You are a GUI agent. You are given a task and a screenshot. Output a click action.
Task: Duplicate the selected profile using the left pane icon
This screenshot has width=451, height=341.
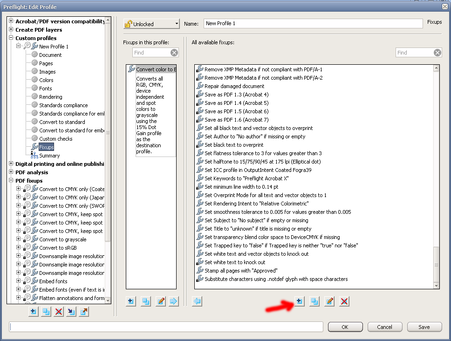click(x=46, y=311)
